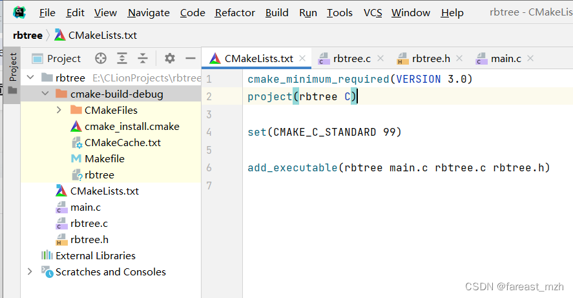The width and height of the screenshot is (573, 298).
Task: Open the Refactor menu
Action: click(x=234, y=12)
